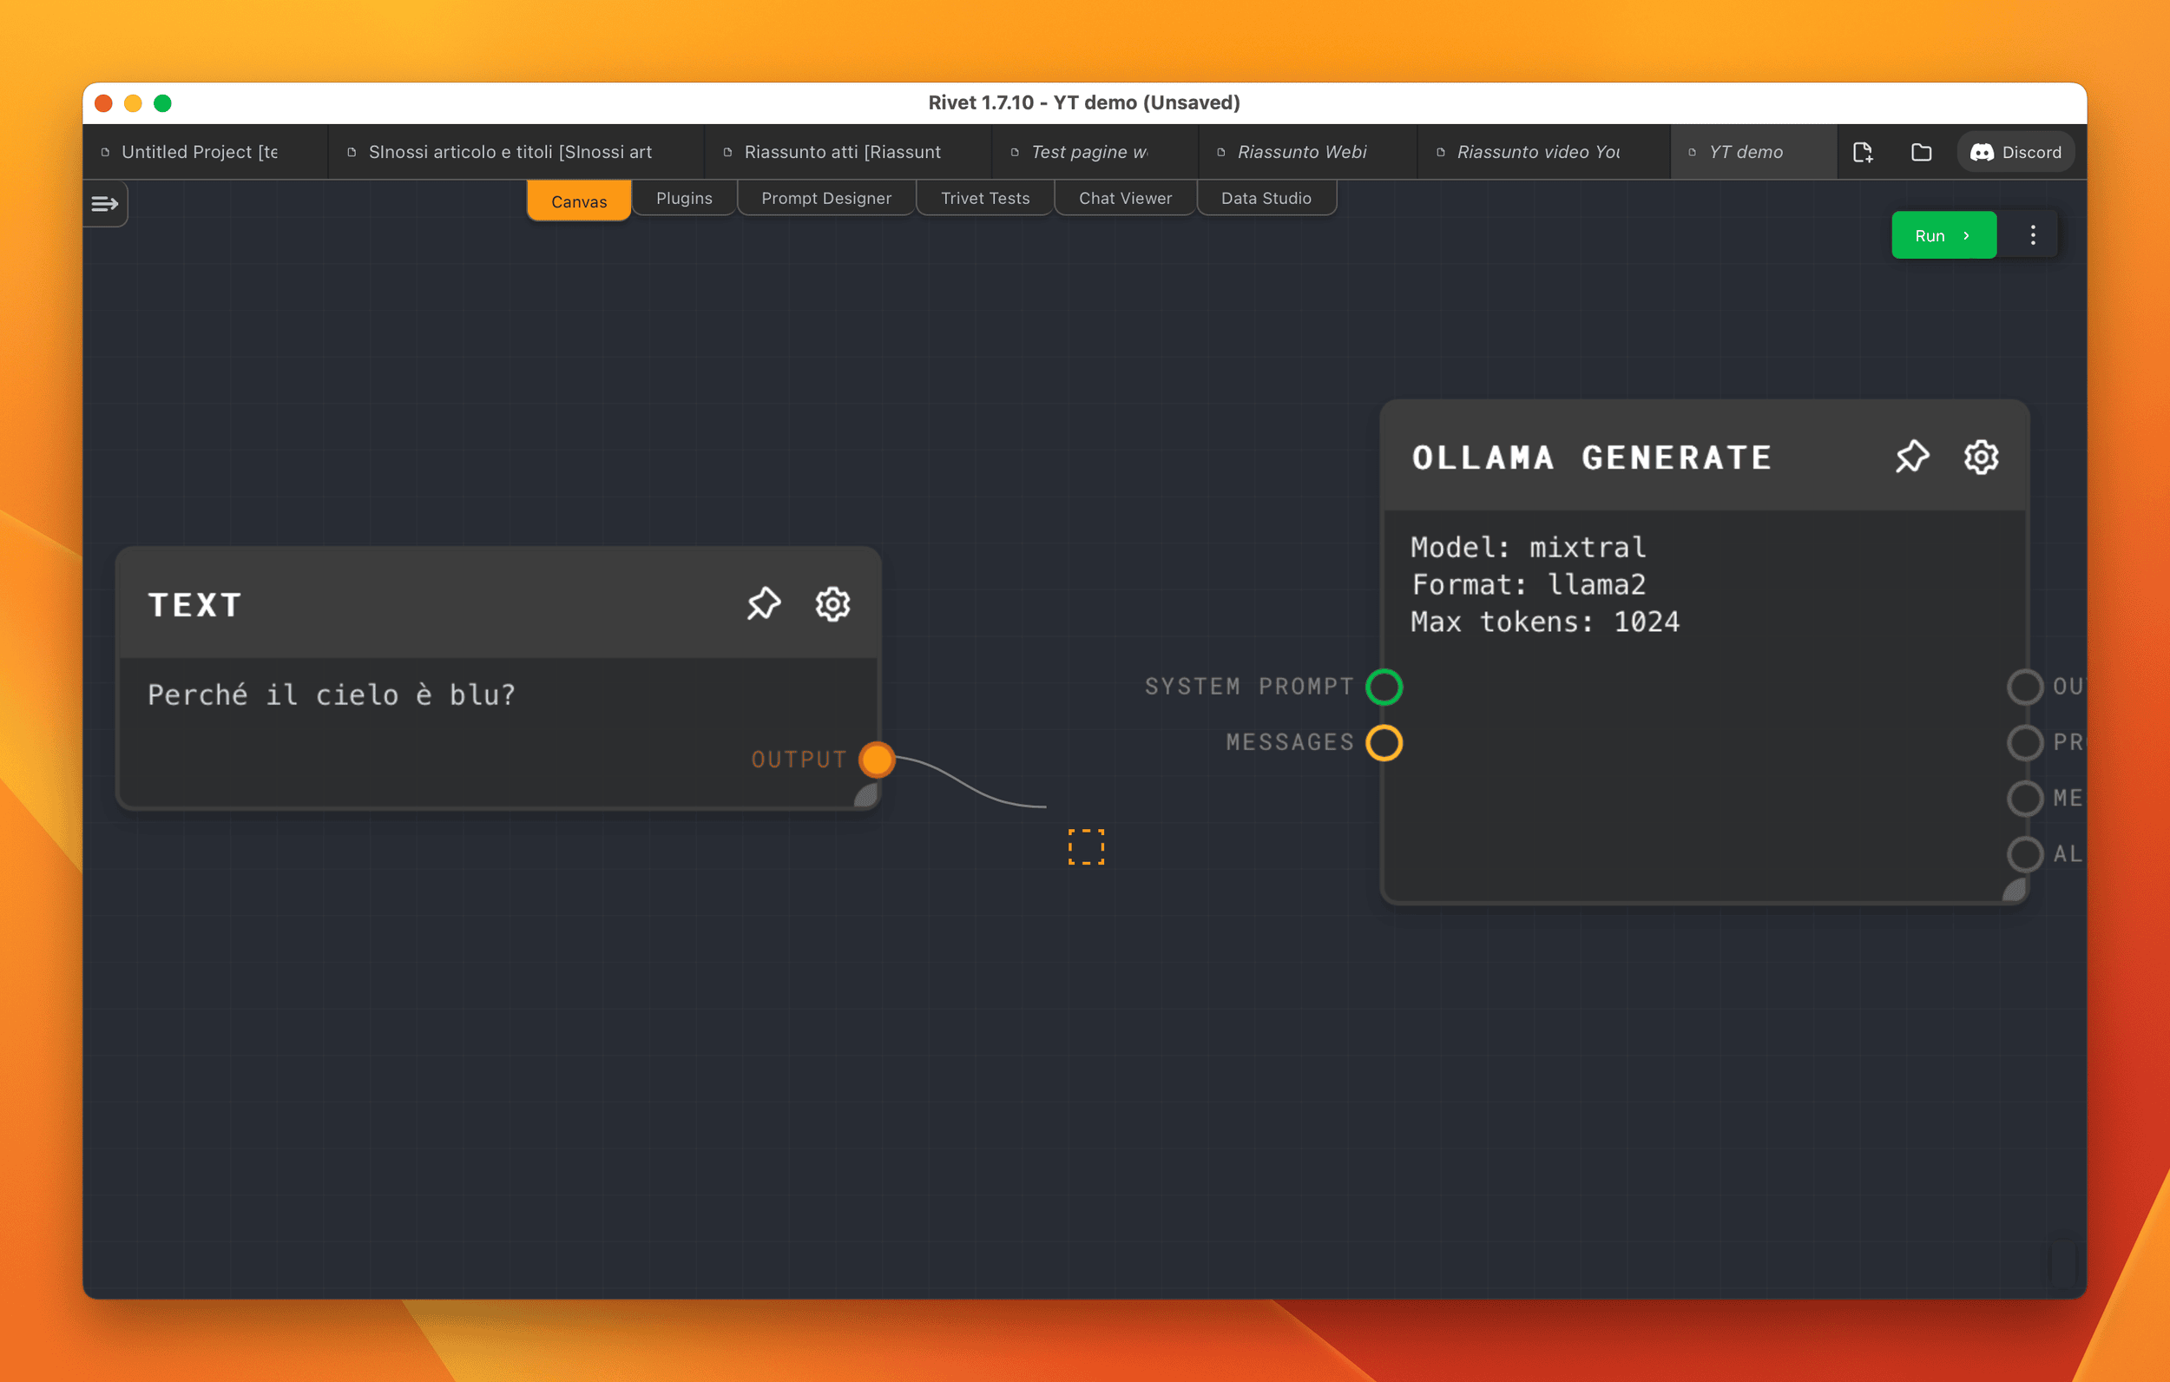Select the Test pagine project tab
The height and width of the screenshot is (1382, 2170).
[1095, 153]
